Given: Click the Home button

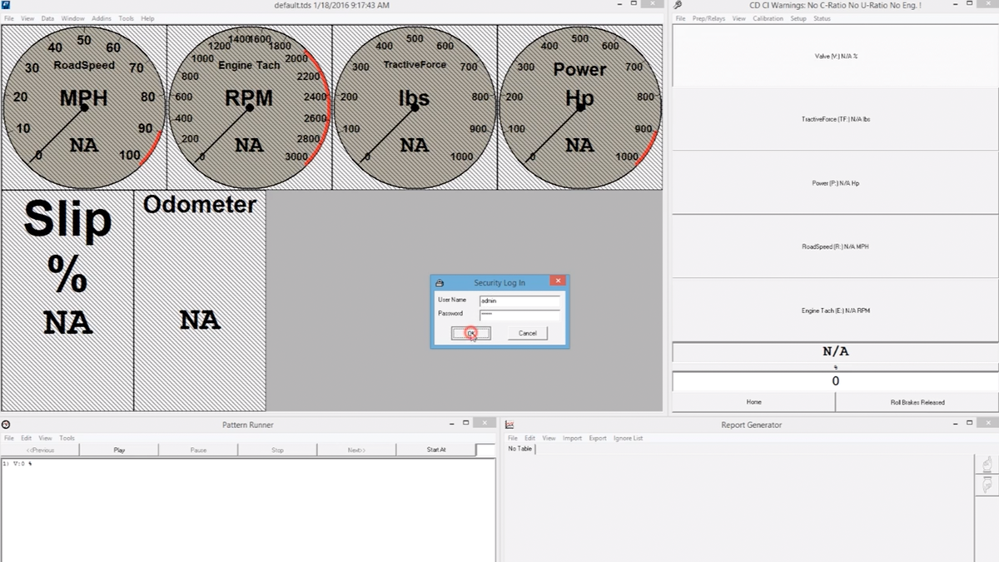Looking at the screenshot, I should coord(753,402).
